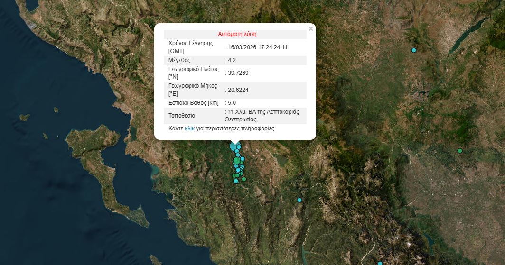Screen dimensions: 505x265
Task: Click the focal depth value 5.0
Action: (x=232, y=102)
